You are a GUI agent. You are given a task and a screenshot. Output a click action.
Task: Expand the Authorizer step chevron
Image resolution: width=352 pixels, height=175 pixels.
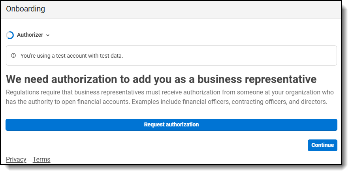point(48,35)
